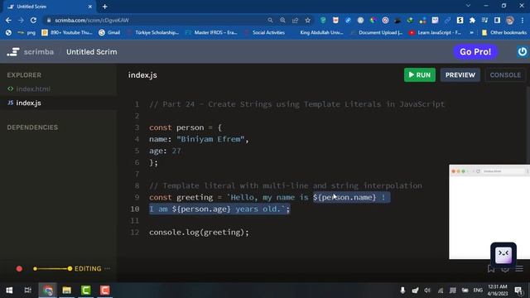Open Task View on the taskbar
This screenshot has height=298, width=530.
(x=27, y=291)
